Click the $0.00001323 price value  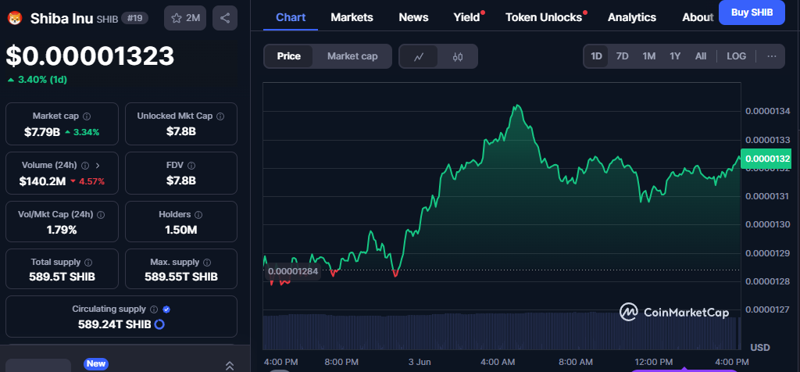point(91,56)
